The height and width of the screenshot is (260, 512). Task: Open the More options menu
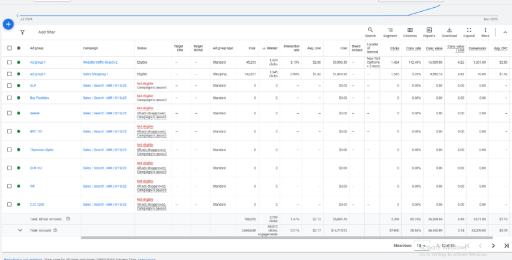click(485, 32)
